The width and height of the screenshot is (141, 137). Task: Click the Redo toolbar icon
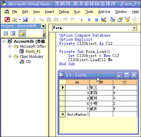point(72,20)
